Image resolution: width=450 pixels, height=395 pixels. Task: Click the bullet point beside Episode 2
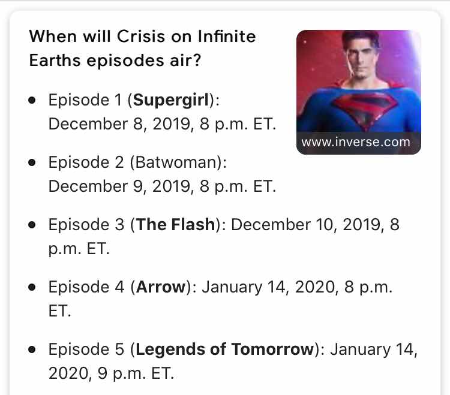[32, 162]
